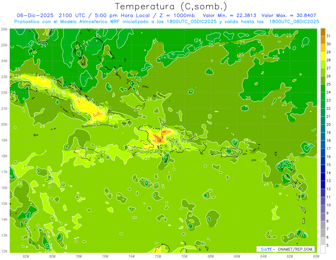This screenshot has width=336, height=260.
Task: Click the '16N' latitude axis label
Action: coord(4,188)
